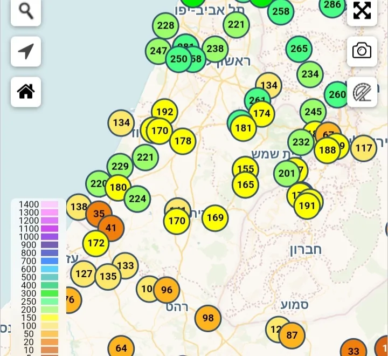This screenshot has height=356, width=388.
Task: Tap the green station marker 229
Action: (120, 167)
